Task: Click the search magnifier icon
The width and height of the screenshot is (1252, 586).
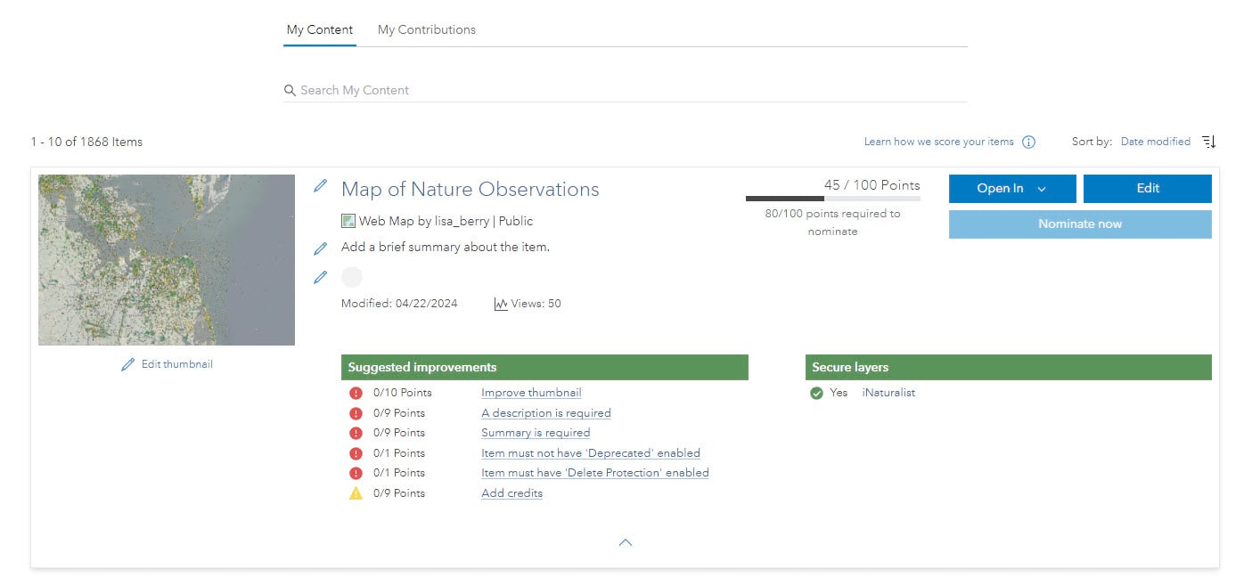Action: coord(290,90)
